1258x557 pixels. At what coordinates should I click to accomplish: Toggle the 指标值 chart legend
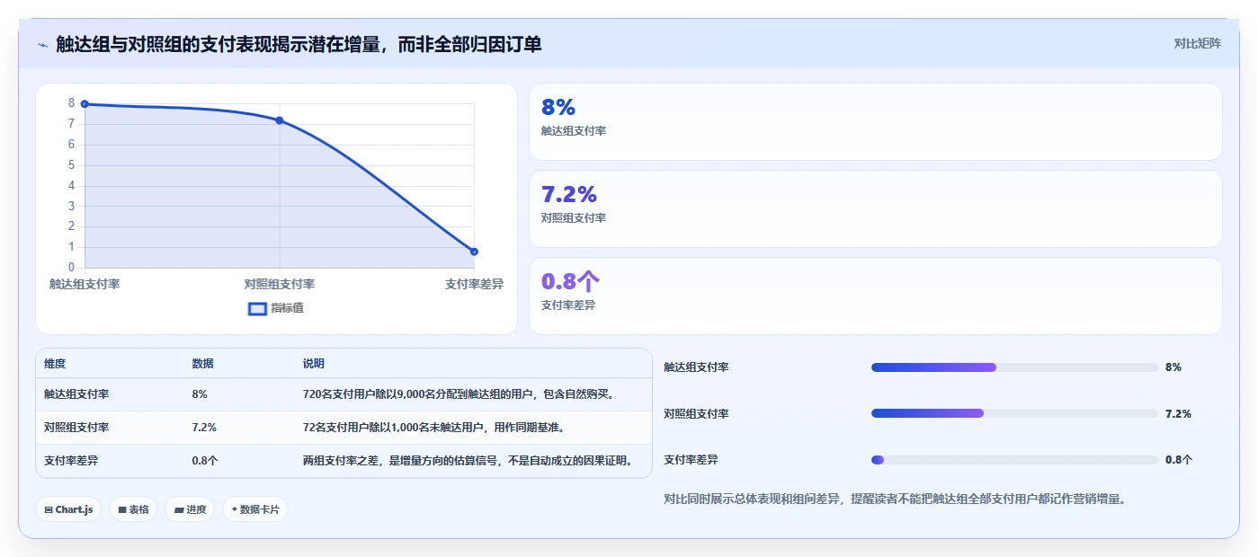pyautogui.click(x=276, y=308)
